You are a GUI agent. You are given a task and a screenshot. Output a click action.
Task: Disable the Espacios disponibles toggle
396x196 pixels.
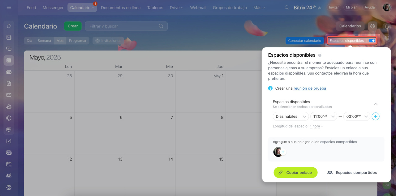click(x=372, y=41)
